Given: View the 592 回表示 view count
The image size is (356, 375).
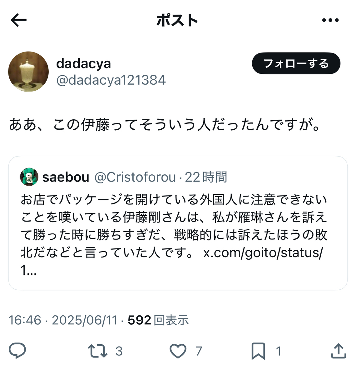Looking at the screenshot, I should 158,320.
